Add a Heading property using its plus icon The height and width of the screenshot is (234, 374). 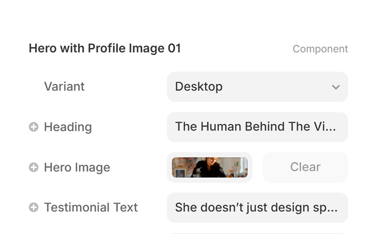[34, 127]
